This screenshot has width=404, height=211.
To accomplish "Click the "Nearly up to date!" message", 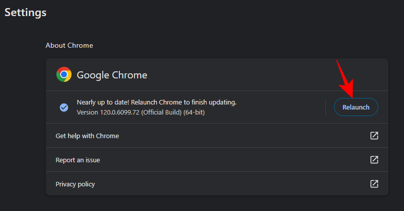I will pos(103,102).
